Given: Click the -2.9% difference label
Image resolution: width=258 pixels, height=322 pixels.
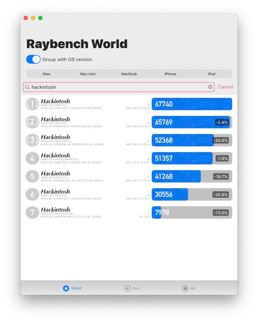Looking at the screenshot, I should pos(222,122).
